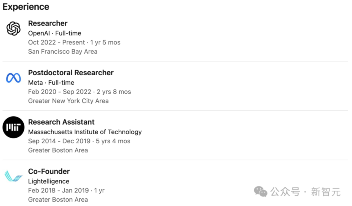
Task: Click the Sep 2014 - Dec 2019 date text
Action: [59, 141]
